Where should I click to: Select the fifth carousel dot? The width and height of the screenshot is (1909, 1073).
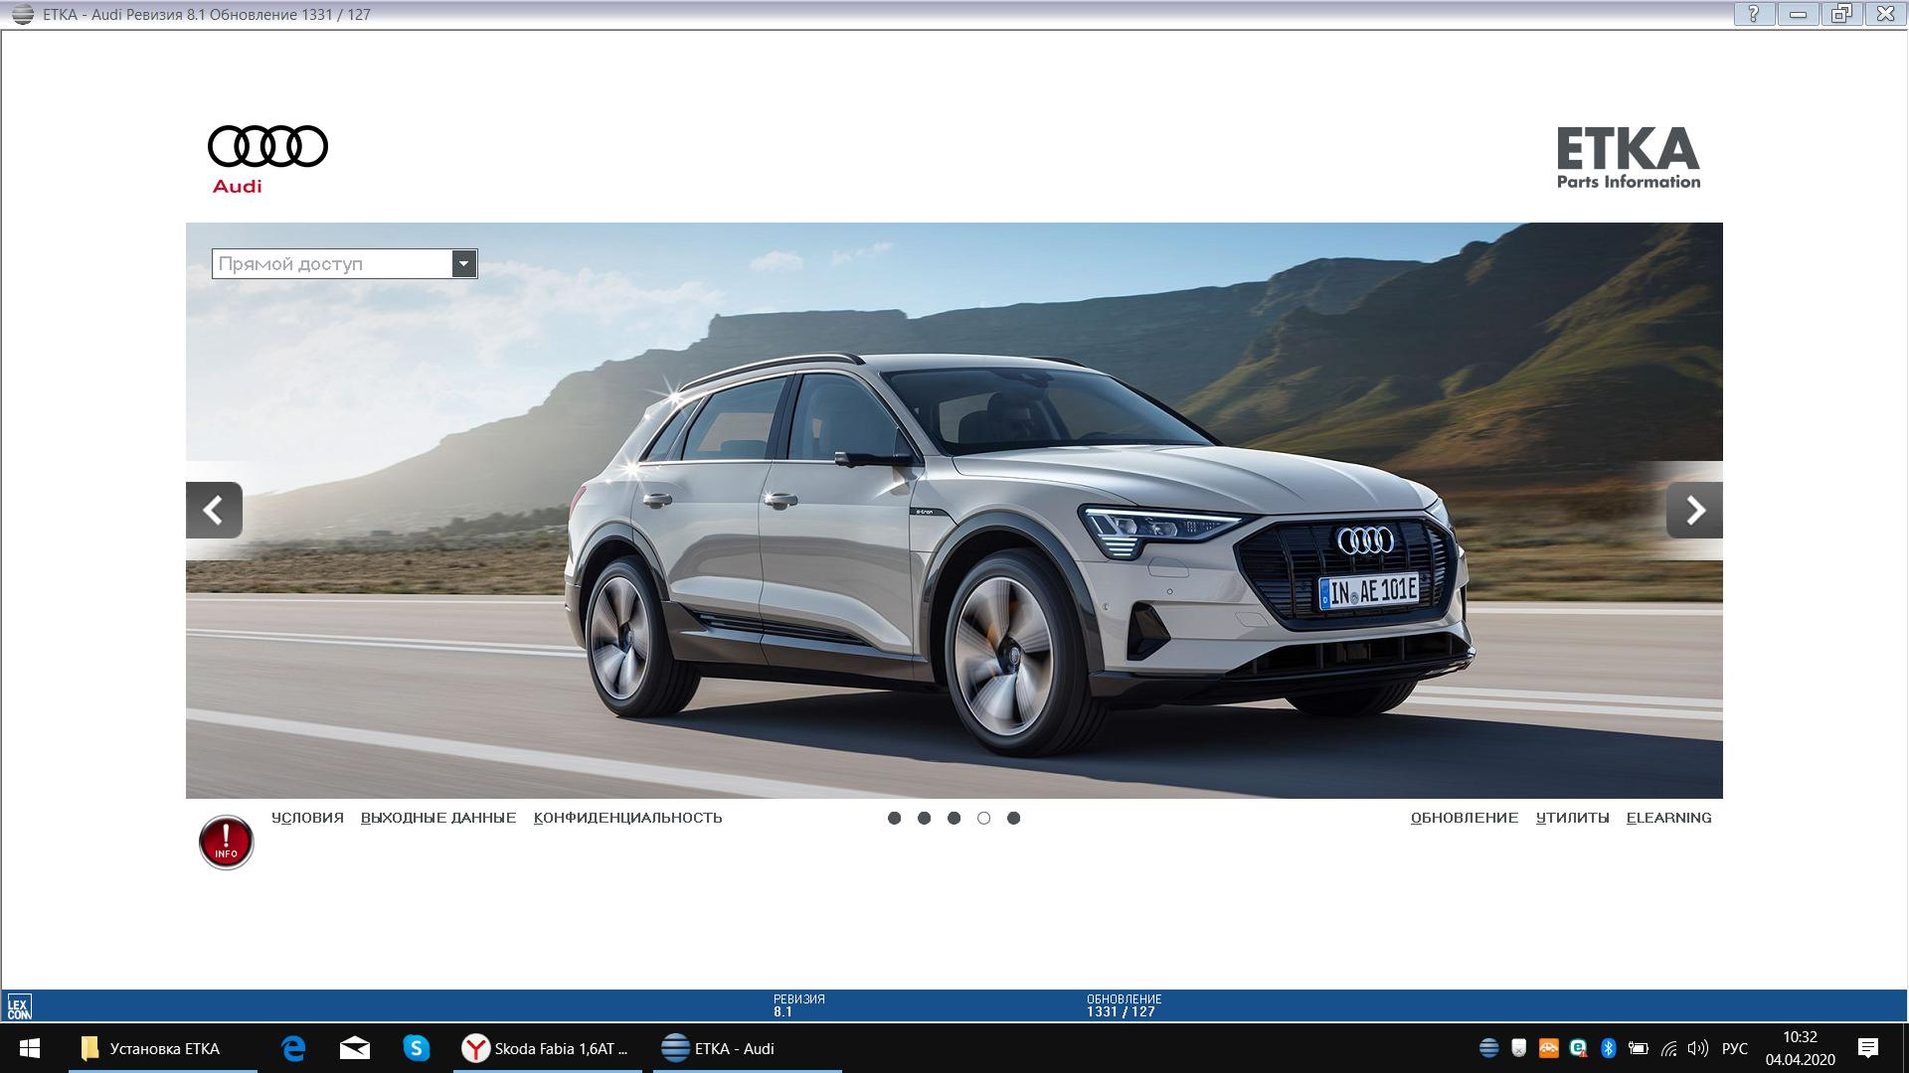(1013, 818)
